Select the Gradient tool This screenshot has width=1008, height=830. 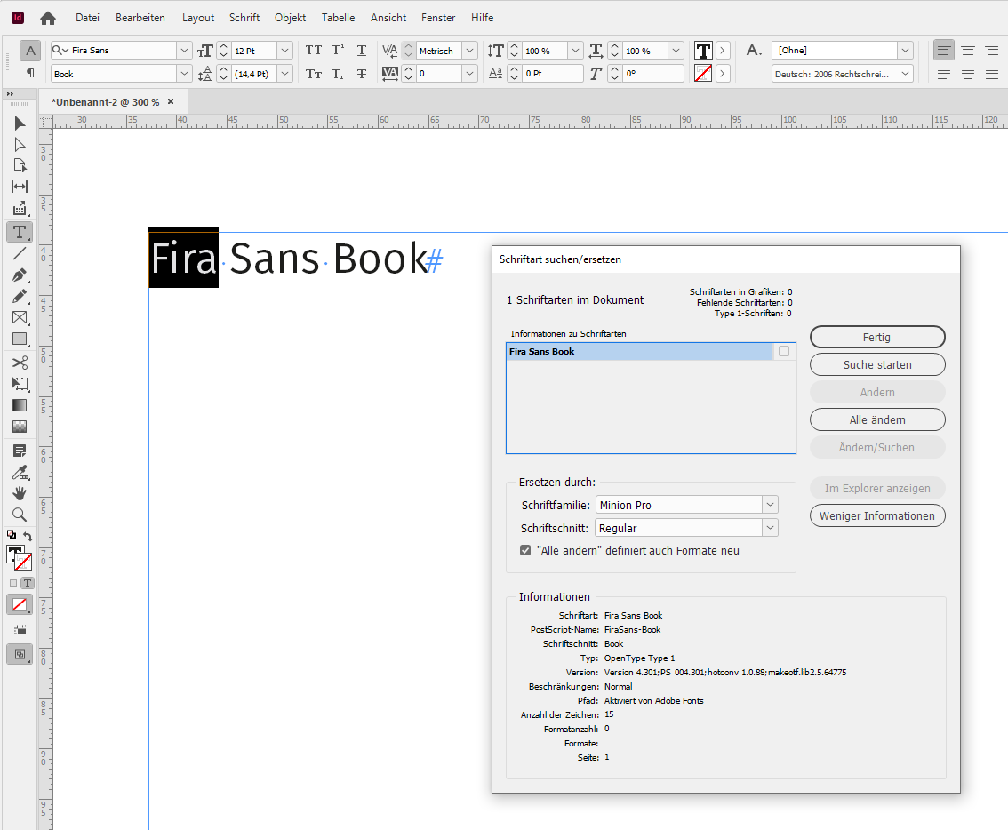coord(20,405)
